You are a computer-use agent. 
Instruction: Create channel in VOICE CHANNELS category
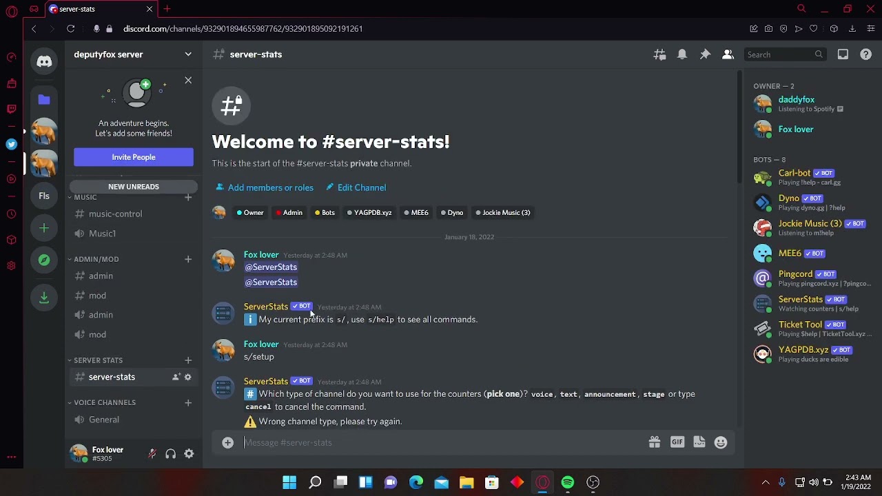[x=188, y=402]
